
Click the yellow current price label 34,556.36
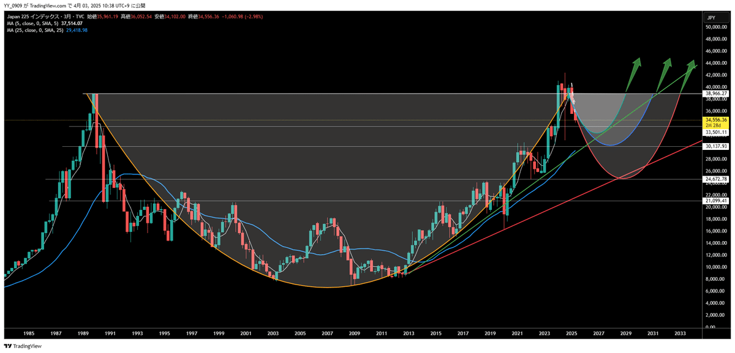click(715, 120)
